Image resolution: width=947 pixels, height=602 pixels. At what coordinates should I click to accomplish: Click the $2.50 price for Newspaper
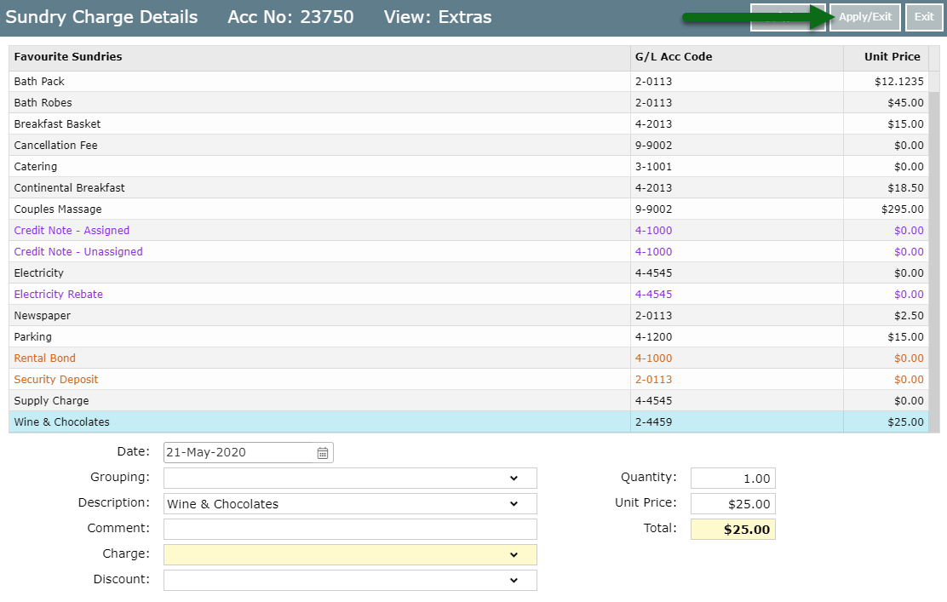tap(909, 315)
